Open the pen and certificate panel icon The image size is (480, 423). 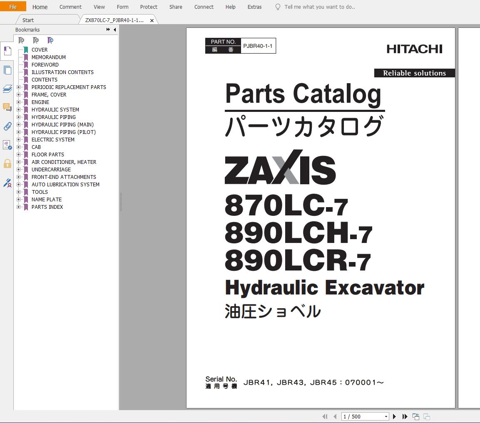(x=7, y=183)
